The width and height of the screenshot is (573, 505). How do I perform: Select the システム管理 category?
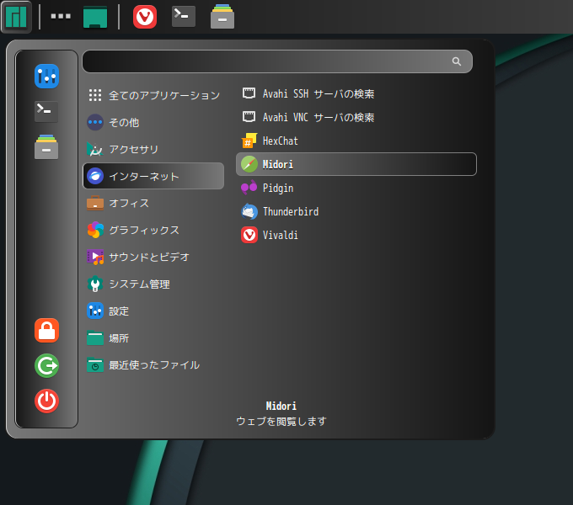point(153,284)
